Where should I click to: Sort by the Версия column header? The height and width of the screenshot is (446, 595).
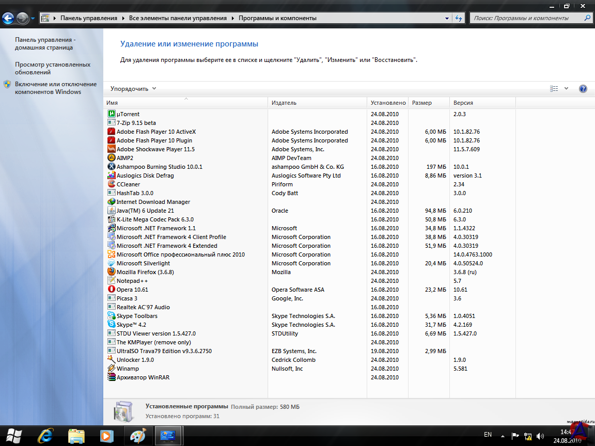(482, 103)
